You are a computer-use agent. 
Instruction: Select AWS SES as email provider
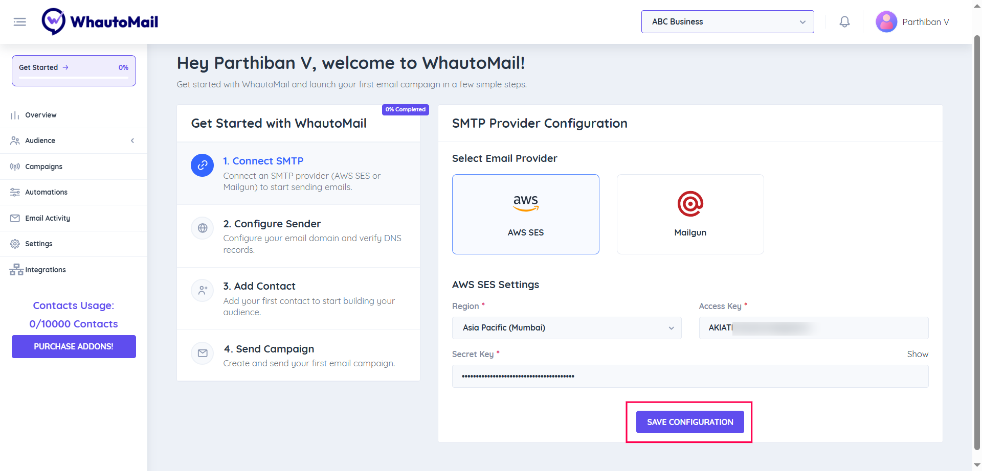tap(525, 214)
